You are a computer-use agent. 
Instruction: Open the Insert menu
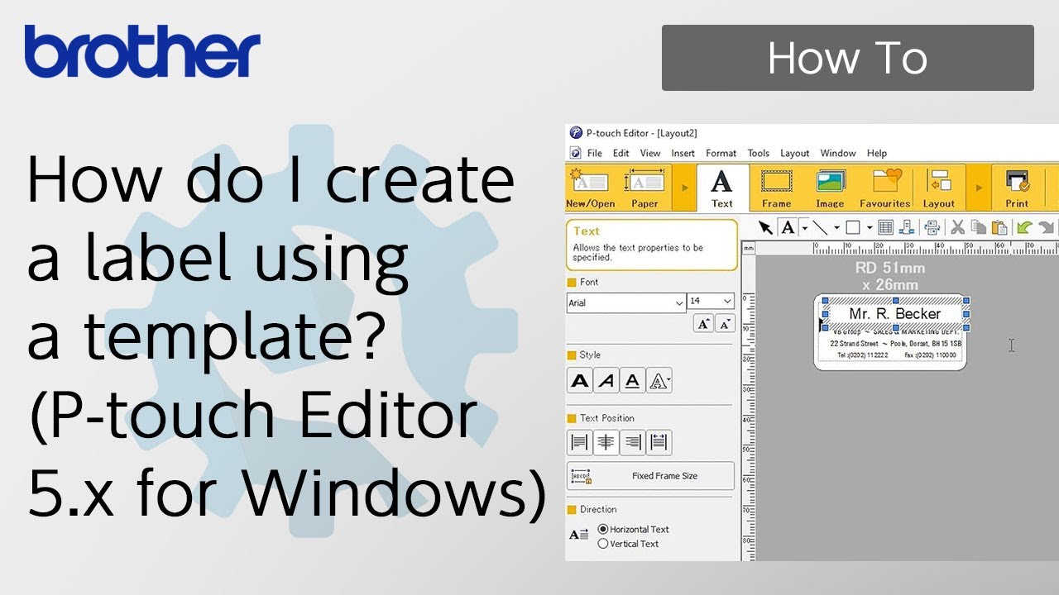tap(683, 153)
